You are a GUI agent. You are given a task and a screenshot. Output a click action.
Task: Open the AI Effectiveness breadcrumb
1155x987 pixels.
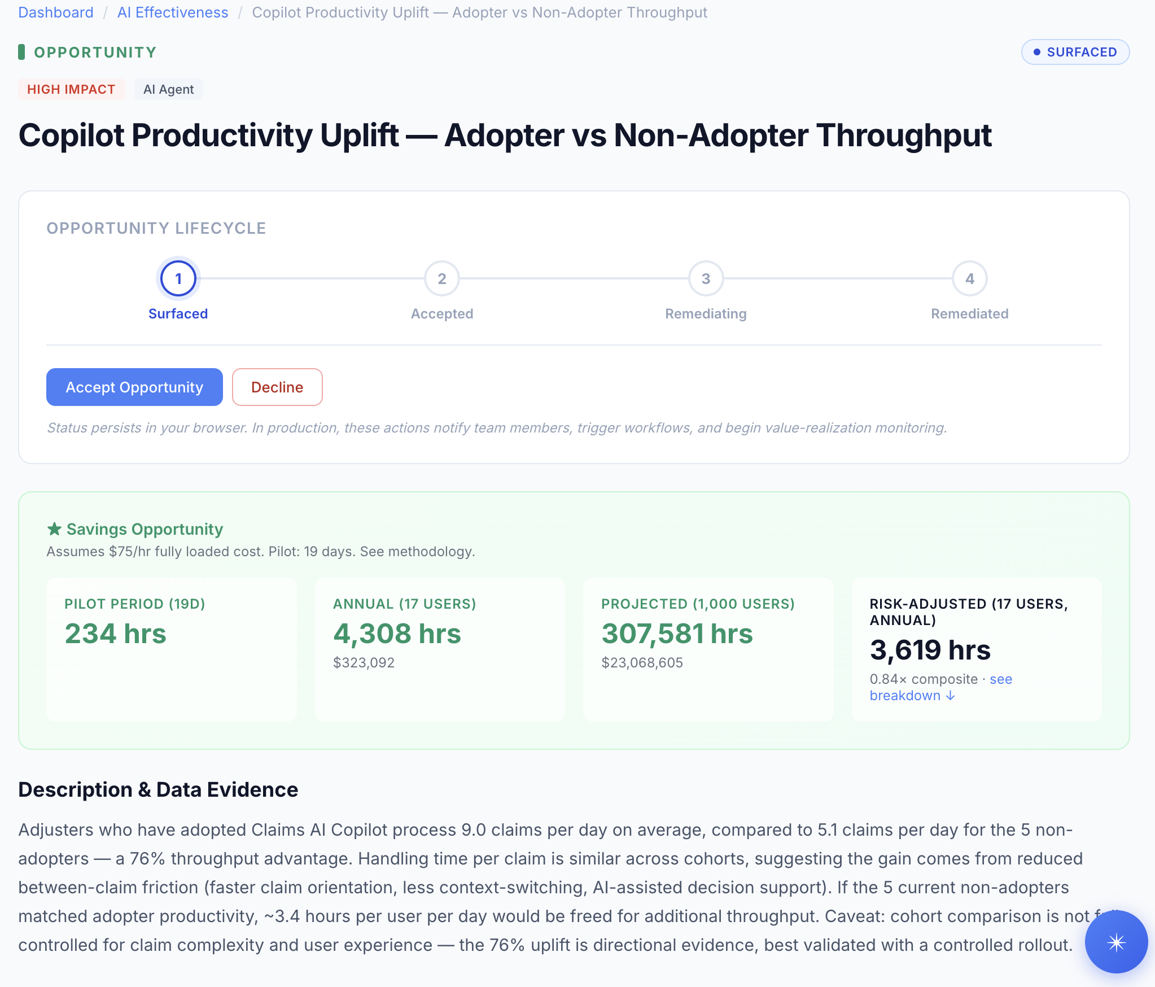172,12
